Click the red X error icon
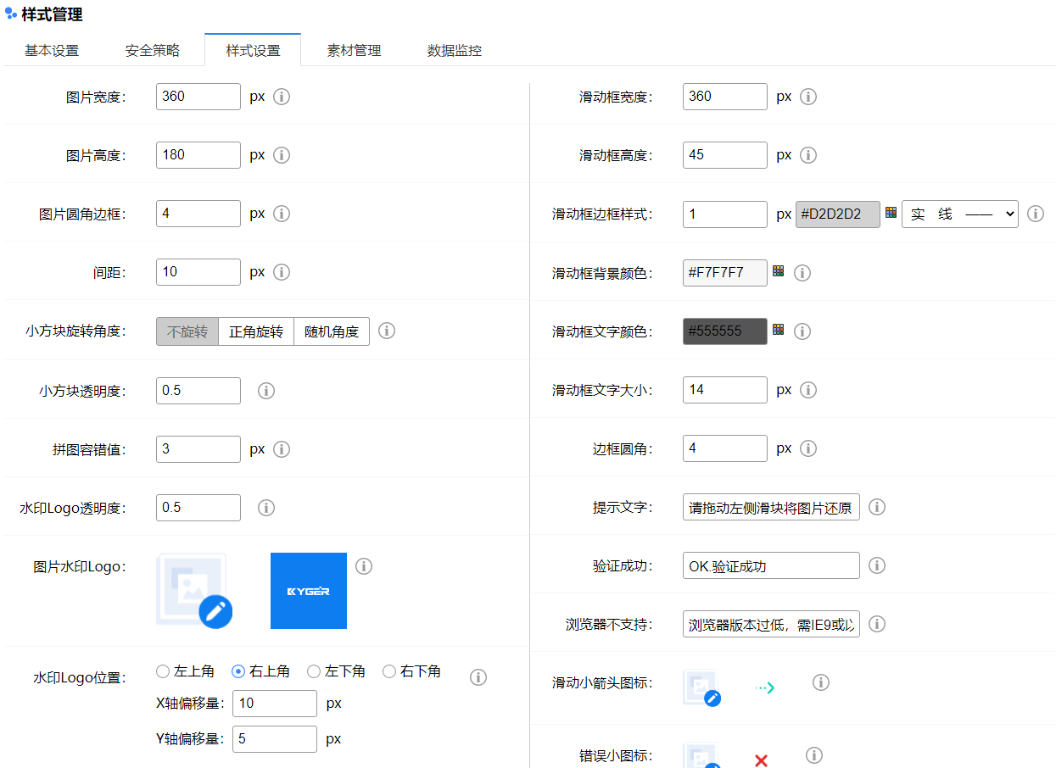The height and width of the screenshot is (768, 1056). 761,760
